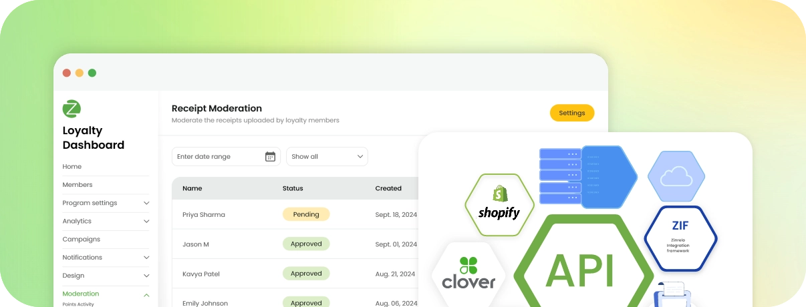
Task: Click the cloud hexagon icon
Action: click(x=676, y=176)
